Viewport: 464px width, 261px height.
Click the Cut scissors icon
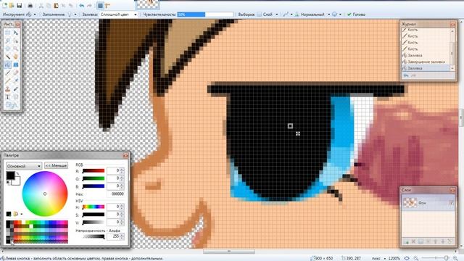[x=41, y=5]
